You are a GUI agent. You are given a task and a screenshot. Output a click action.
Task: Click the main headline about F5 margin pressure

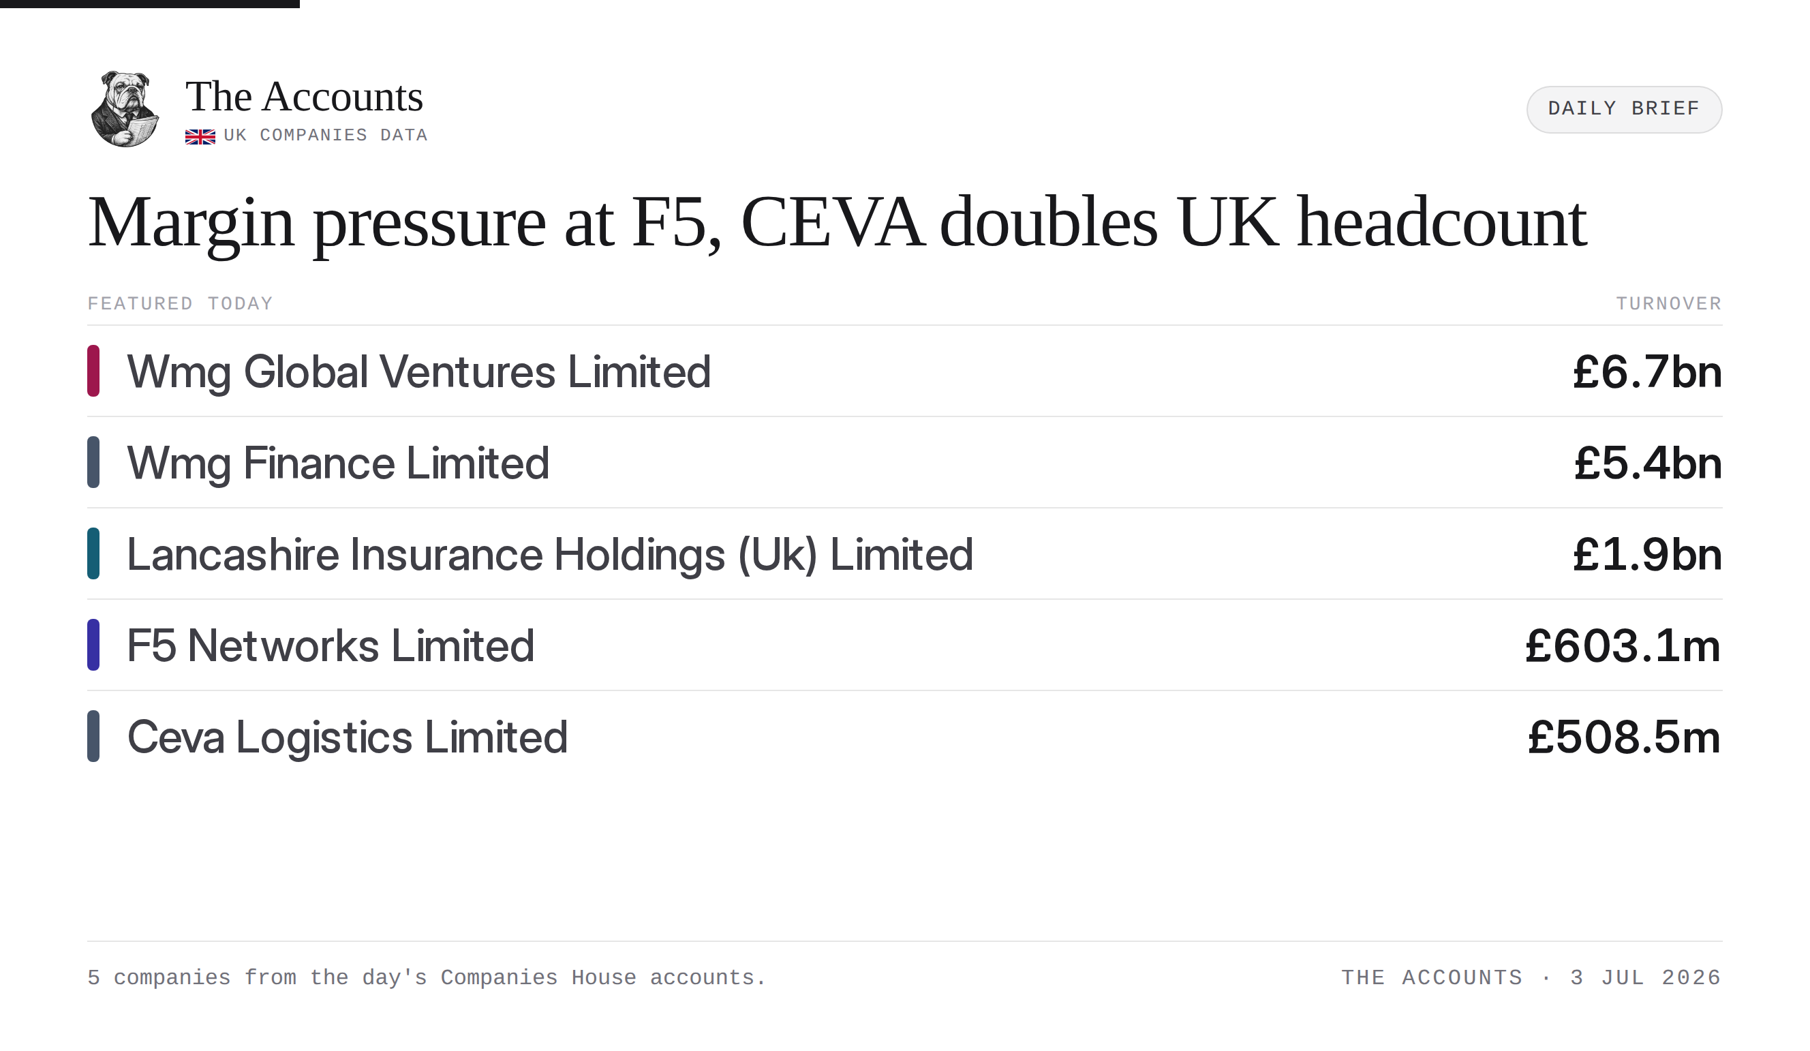[x=838, y=223]
